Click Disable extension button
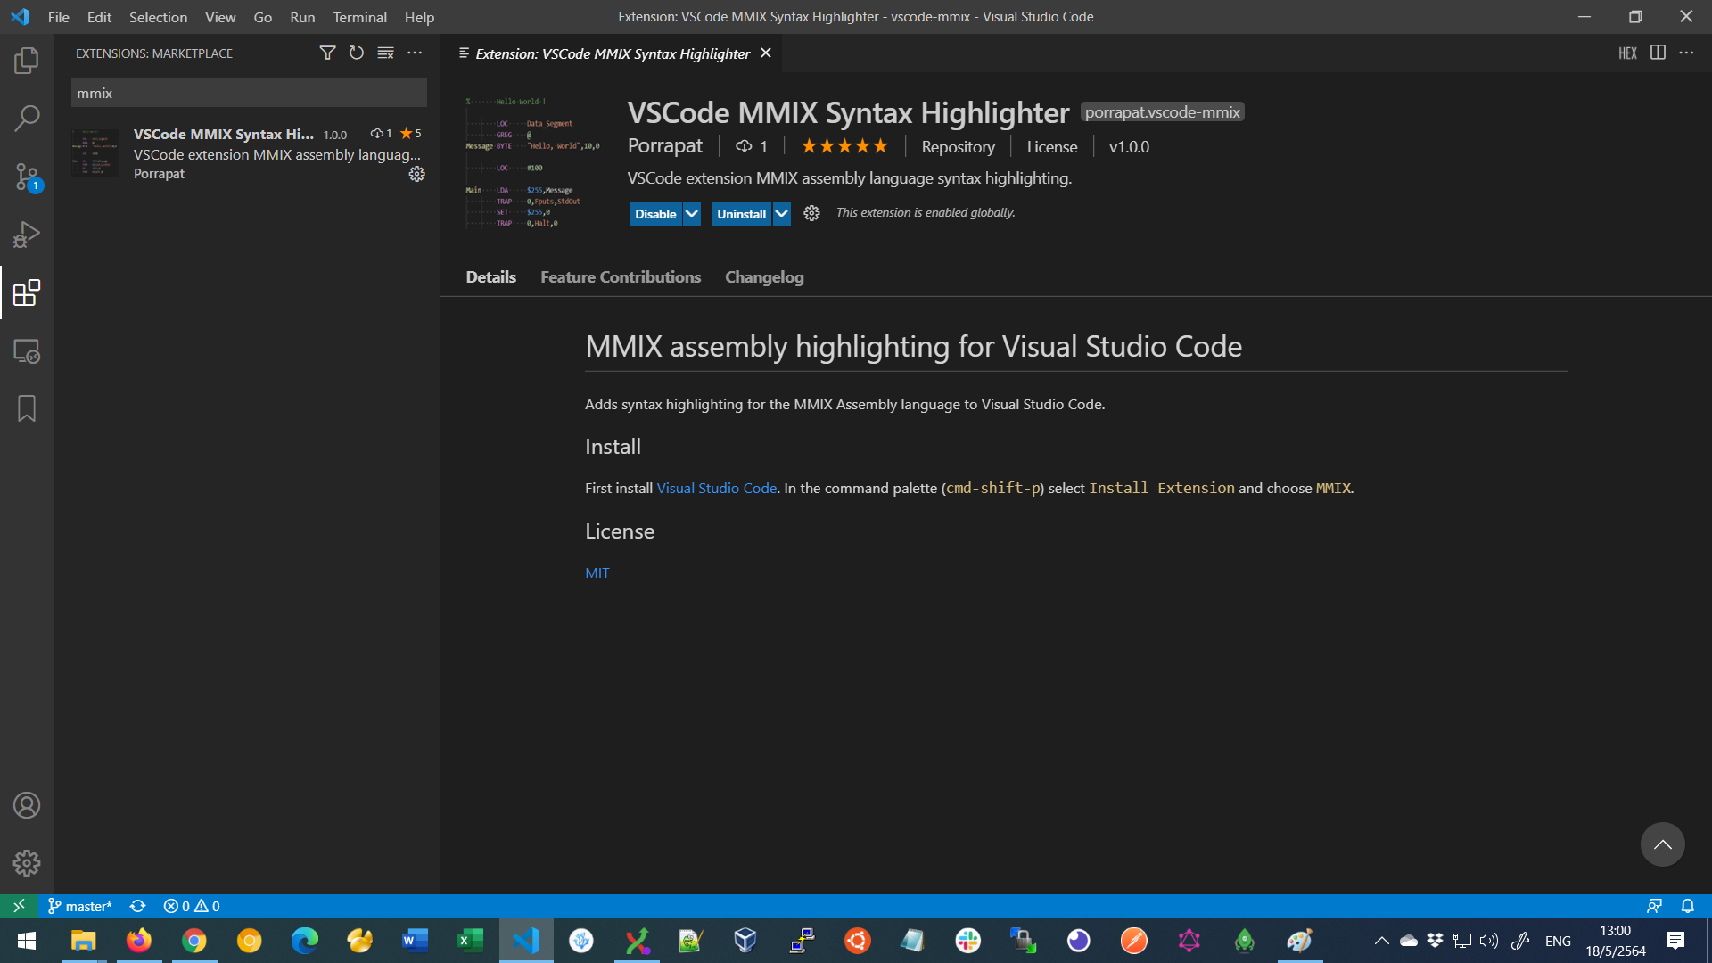 (x=655, y=214)
